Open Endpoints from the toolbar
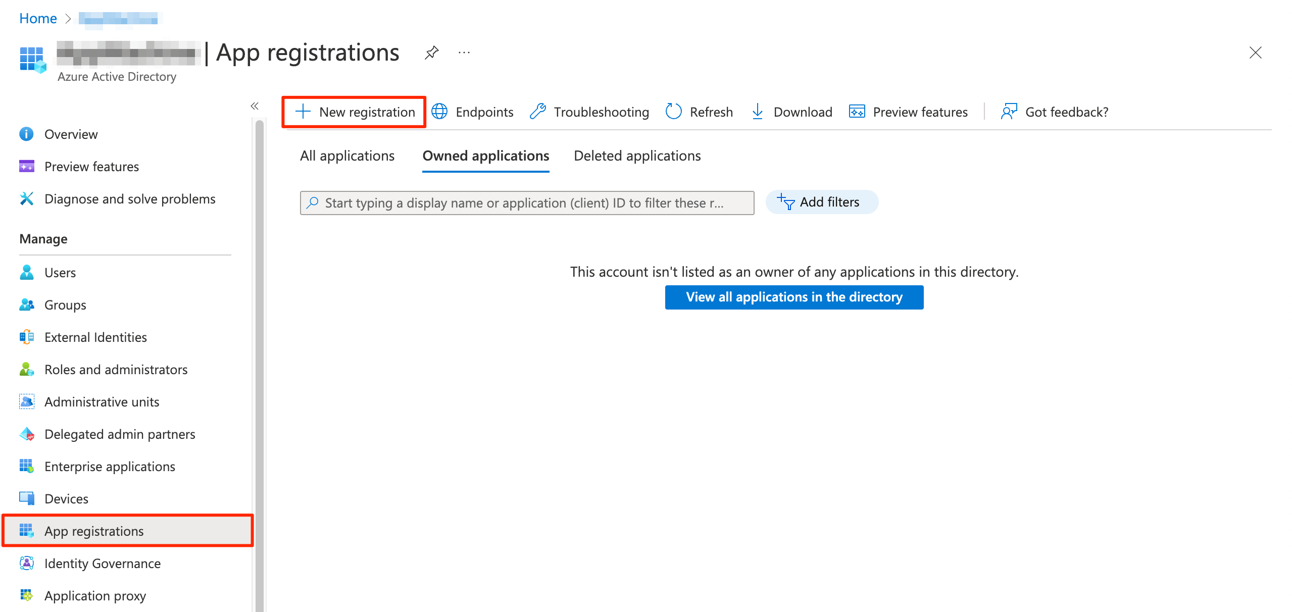The height and width of the screenshot is (612, 1292). [x=473, y=112]
